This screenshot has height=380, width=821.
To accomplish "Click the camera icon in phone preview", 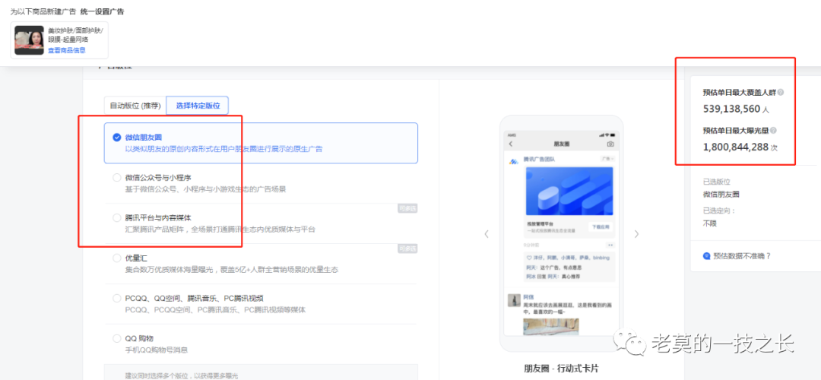I will [x=610, y=144].
